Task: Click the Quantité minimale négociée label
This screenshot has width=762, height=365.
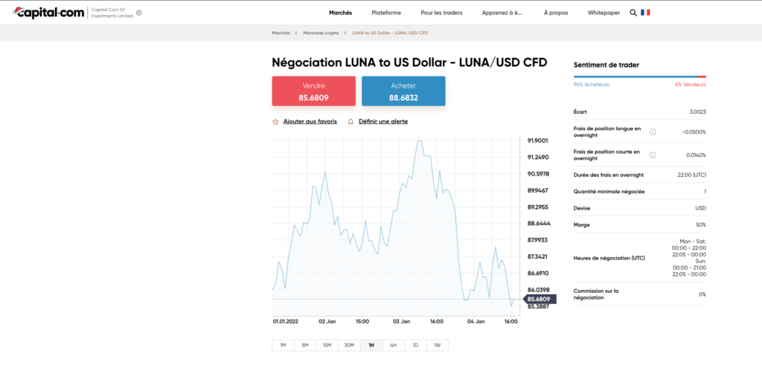Action: (x=609, y=192)
